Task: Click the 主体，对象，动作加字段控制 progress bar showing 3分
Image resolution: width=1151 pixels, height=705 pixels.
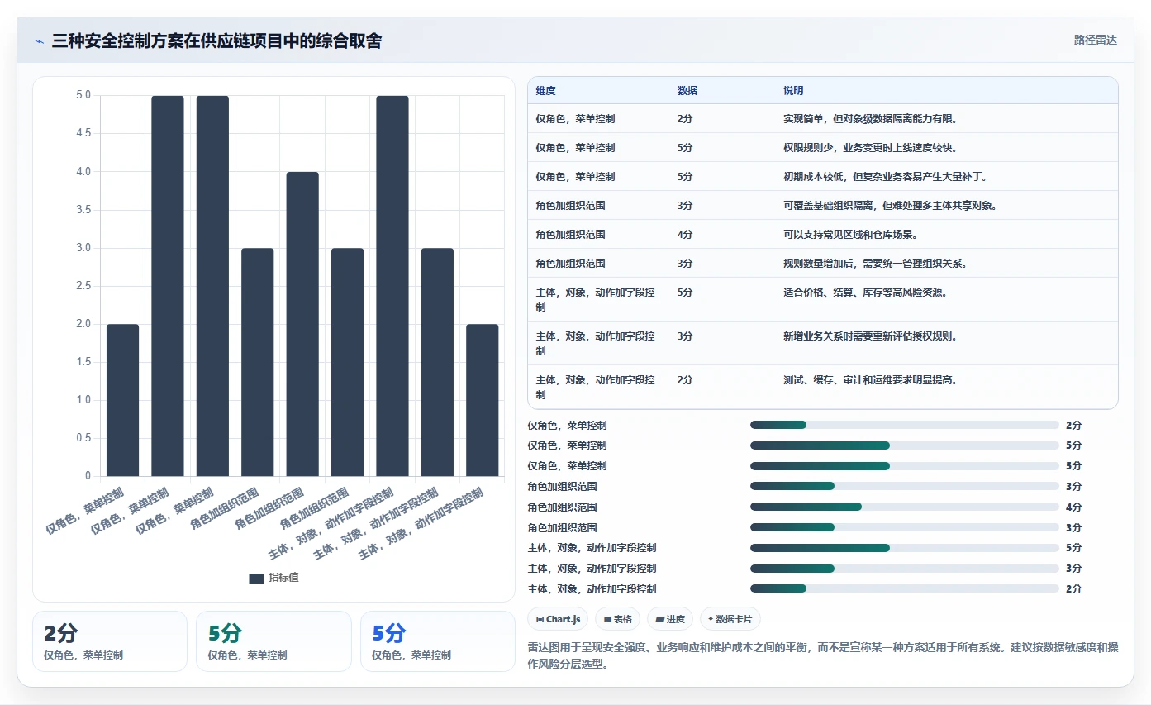Action: [x=904, y=568]
